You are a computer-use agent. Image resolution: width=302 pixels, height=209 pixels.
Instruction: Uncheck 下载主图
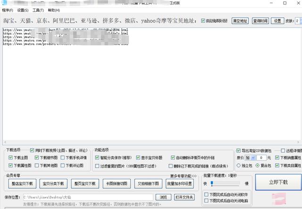(x=10, y=158)
